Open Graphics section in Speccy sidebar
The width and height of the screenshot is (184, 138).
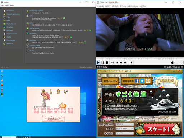pyautogui.click(x=10, y=27)
